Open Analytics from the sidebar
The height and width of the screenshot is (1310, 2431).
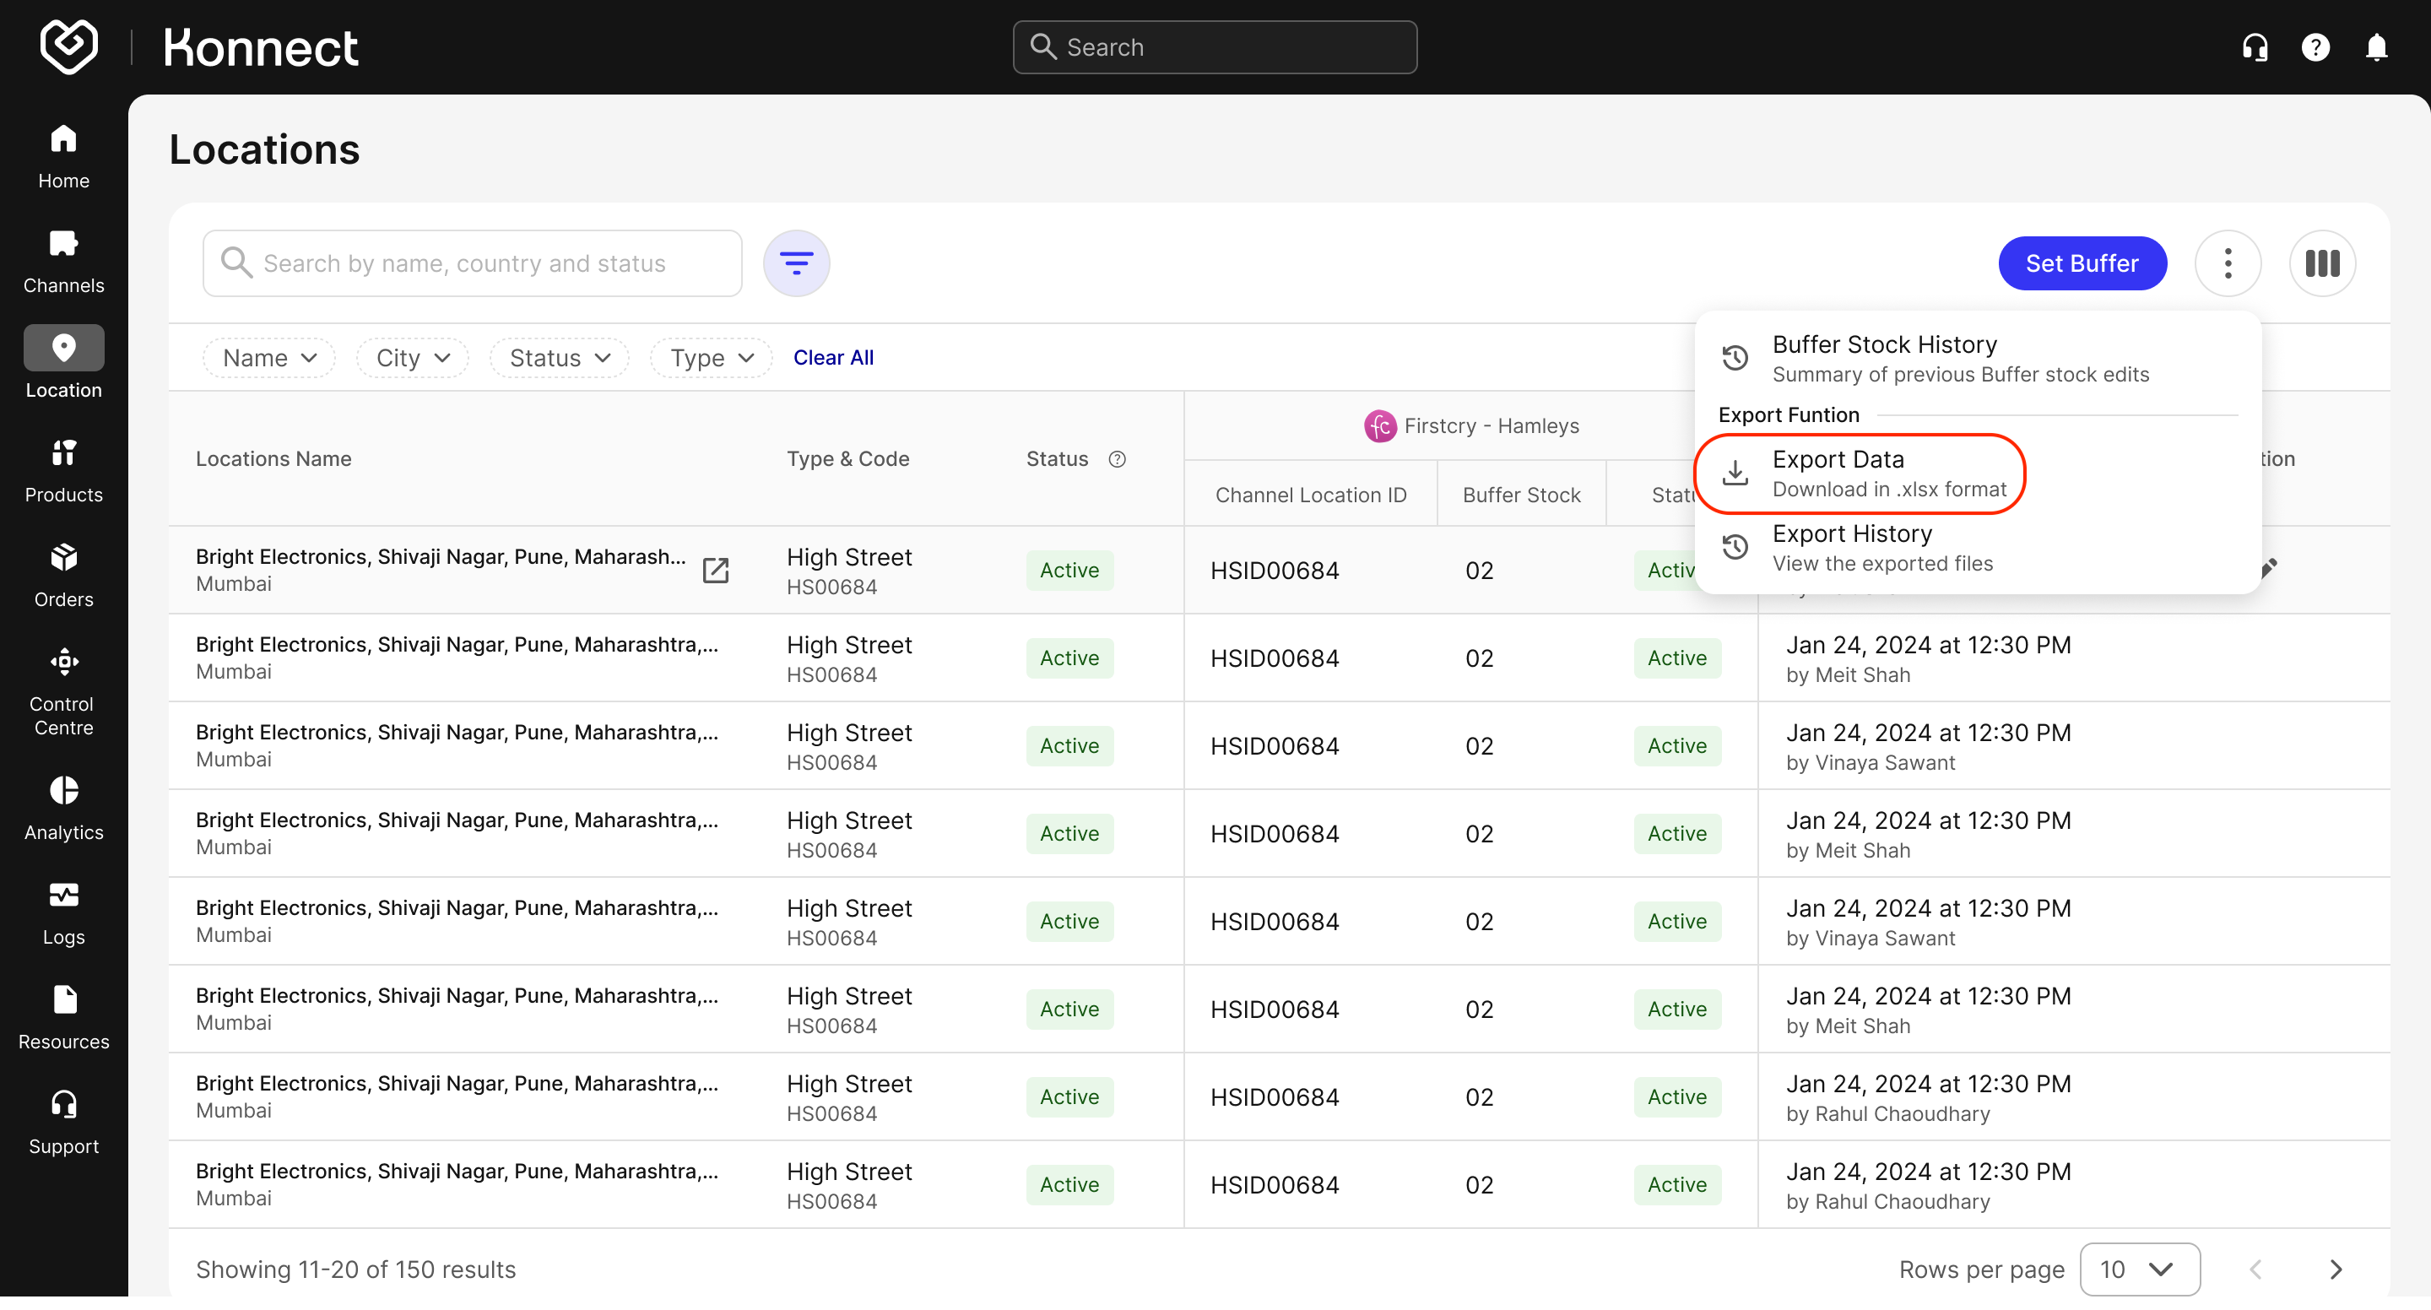click(63, 809)
